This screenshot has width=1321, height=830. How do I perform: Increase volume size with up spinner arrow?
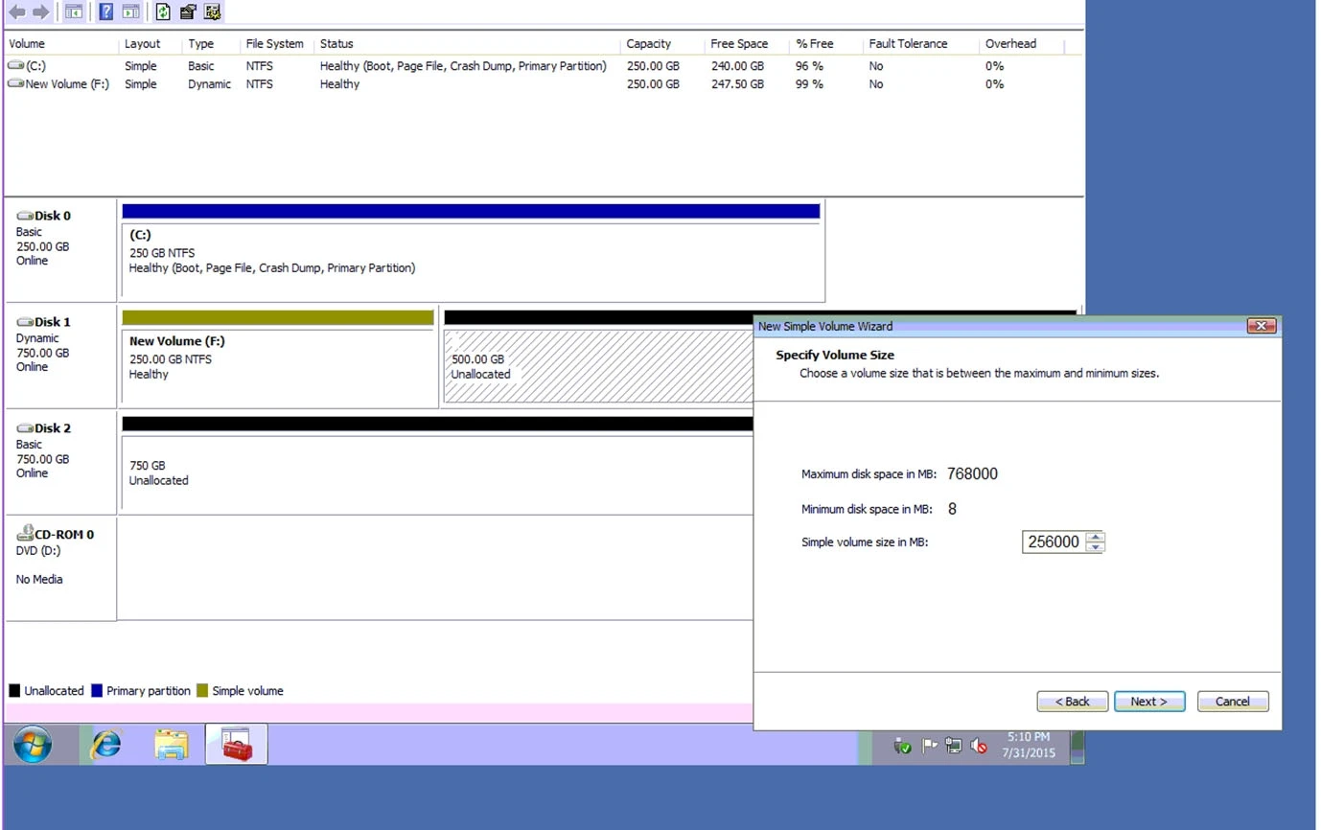coord(1095,537)
